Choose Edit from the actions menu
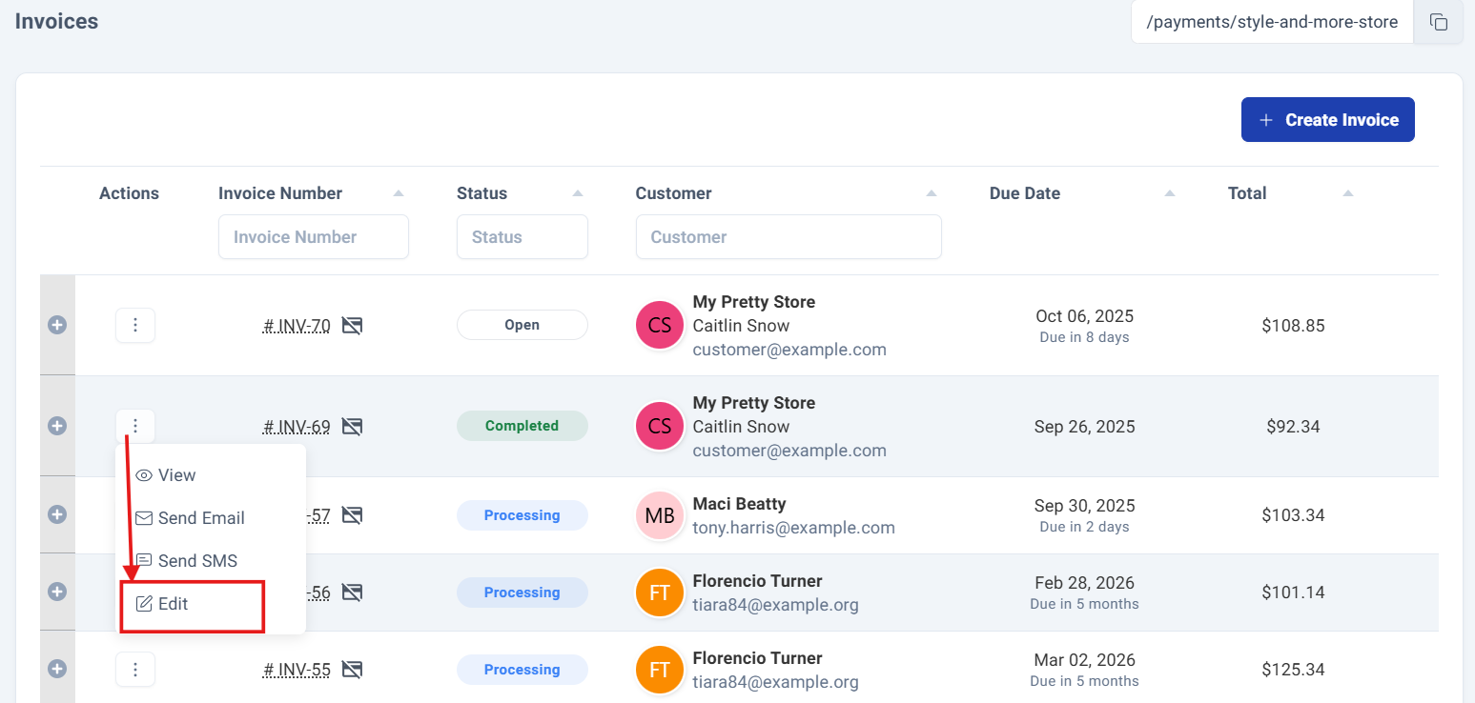 [211, 604]
